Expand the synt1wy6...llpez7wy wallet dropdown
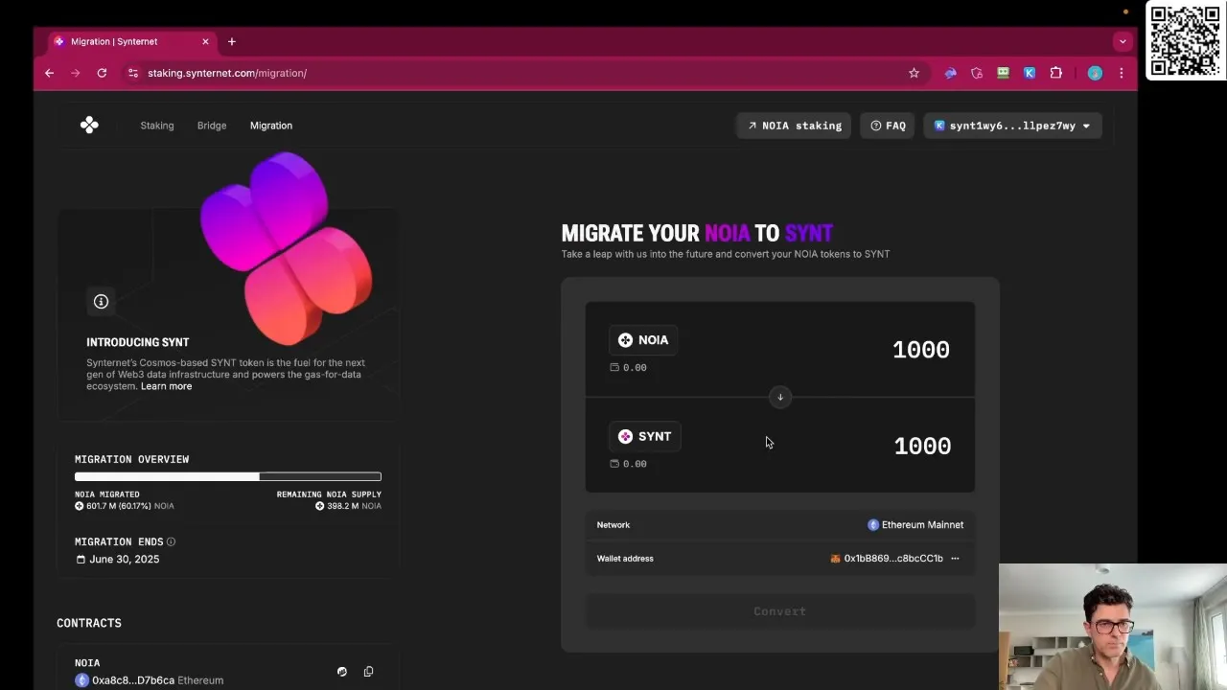Screen dimensions: 1227x690 click(x=1012, y=126)
